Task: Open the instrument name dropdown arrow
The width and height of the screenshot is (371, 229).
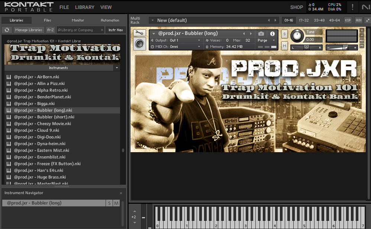Action: (154, 33)
